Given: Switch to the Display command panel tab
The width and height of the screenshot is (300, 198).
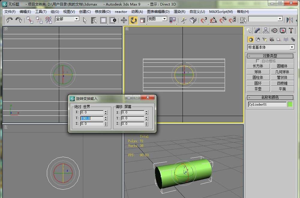Looking at the screenshot, I should (x=283, y=30).
